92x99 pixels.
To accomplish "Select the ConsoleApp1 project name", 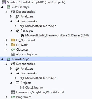I will [x=20, y=59].
